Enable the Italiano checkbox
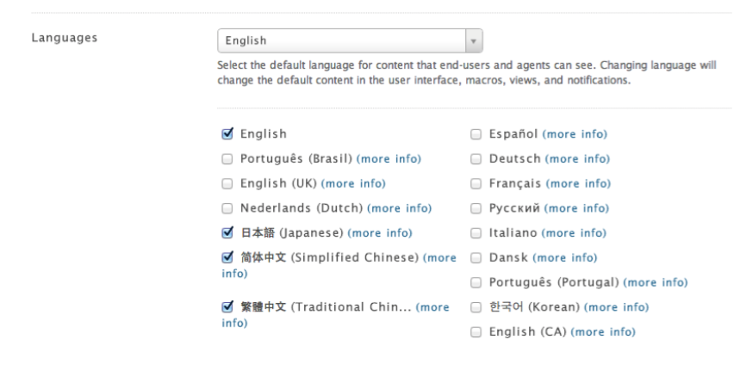 (476, 233)
